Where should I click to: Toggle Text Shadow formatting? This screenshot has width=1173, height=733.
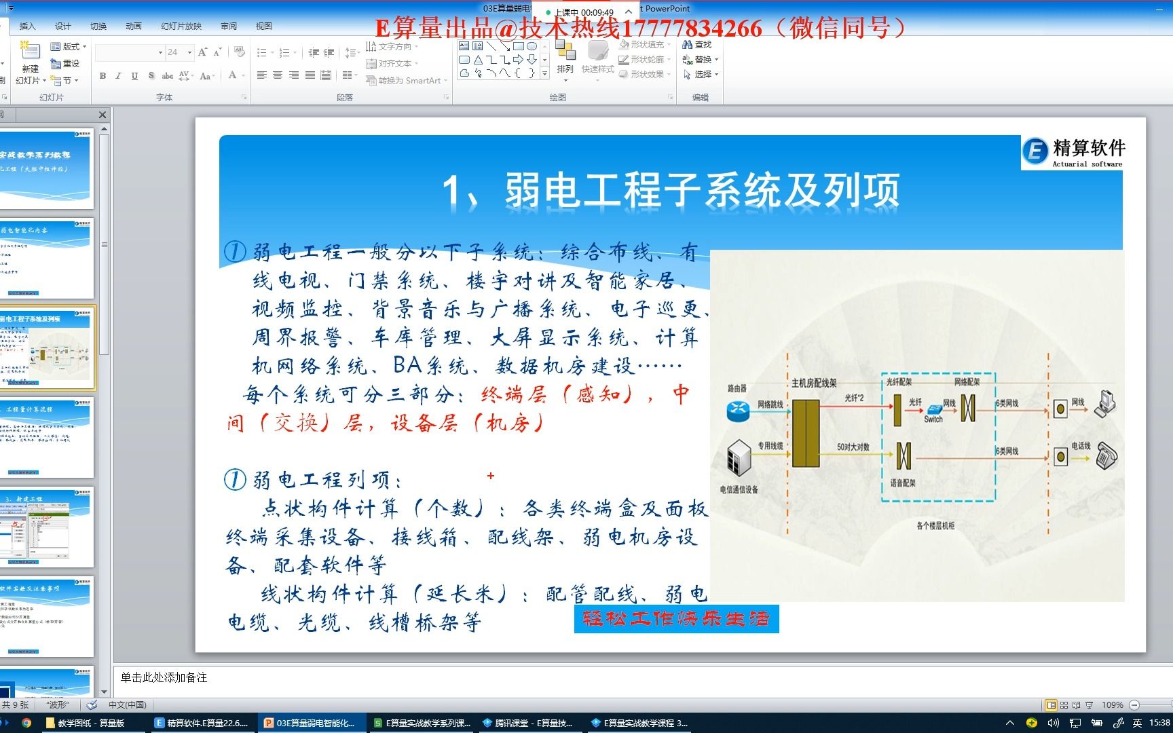(151, 76)
